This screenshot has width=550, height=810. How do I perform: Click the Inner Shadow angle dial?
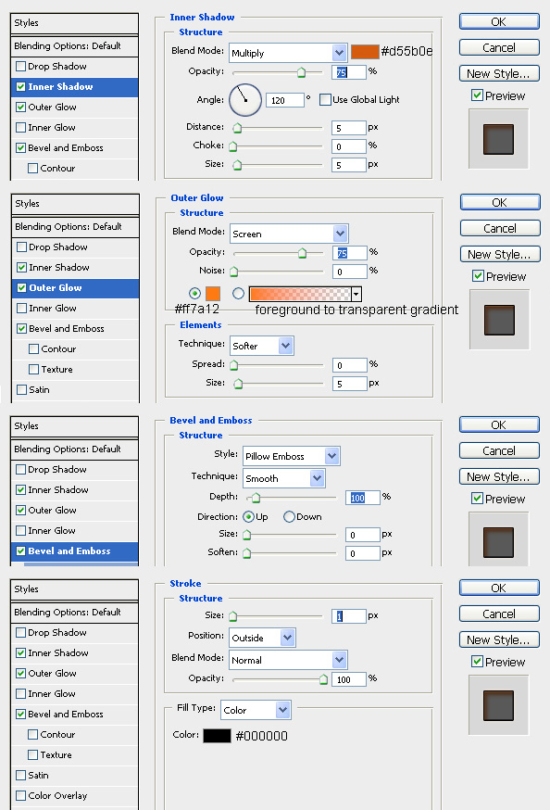point(245,100)
